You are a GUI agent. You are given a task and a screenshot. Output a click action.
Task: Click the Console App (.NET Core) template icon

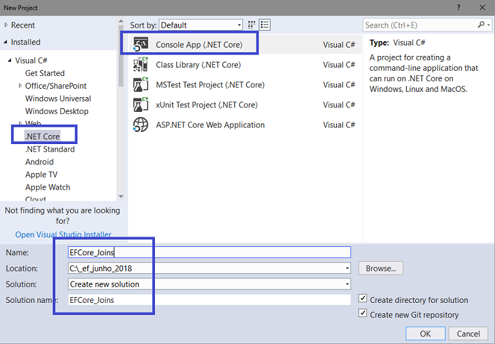[x=141, y=44]
